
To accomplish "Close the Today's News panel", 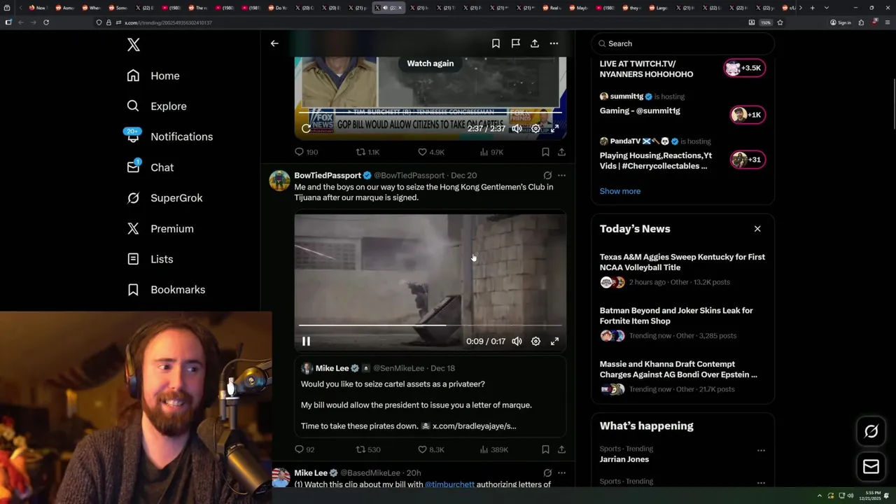I will [757, 229].
